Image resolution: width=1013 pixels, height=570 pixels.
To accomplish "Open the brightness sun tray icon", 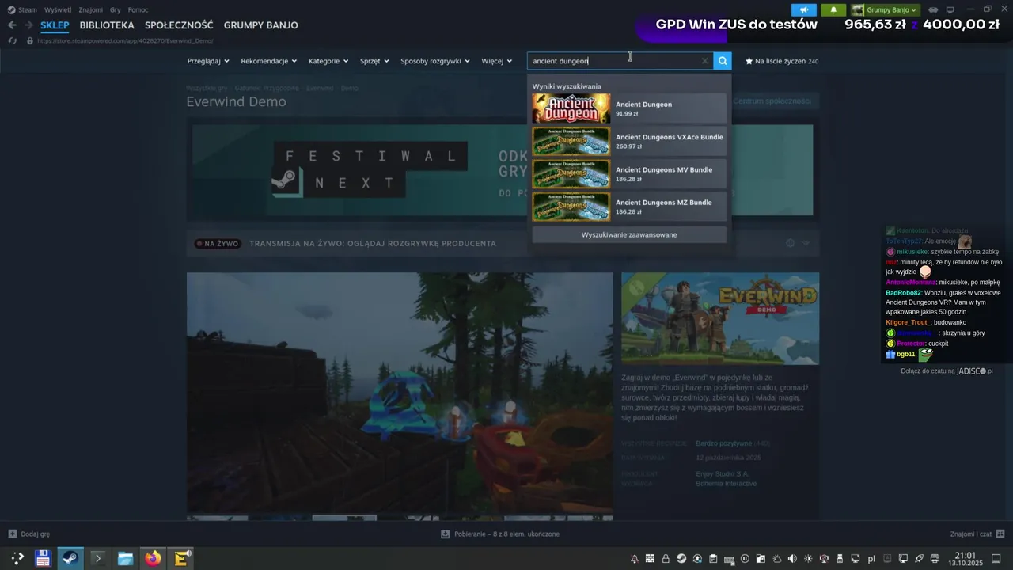I will [808, 559].
